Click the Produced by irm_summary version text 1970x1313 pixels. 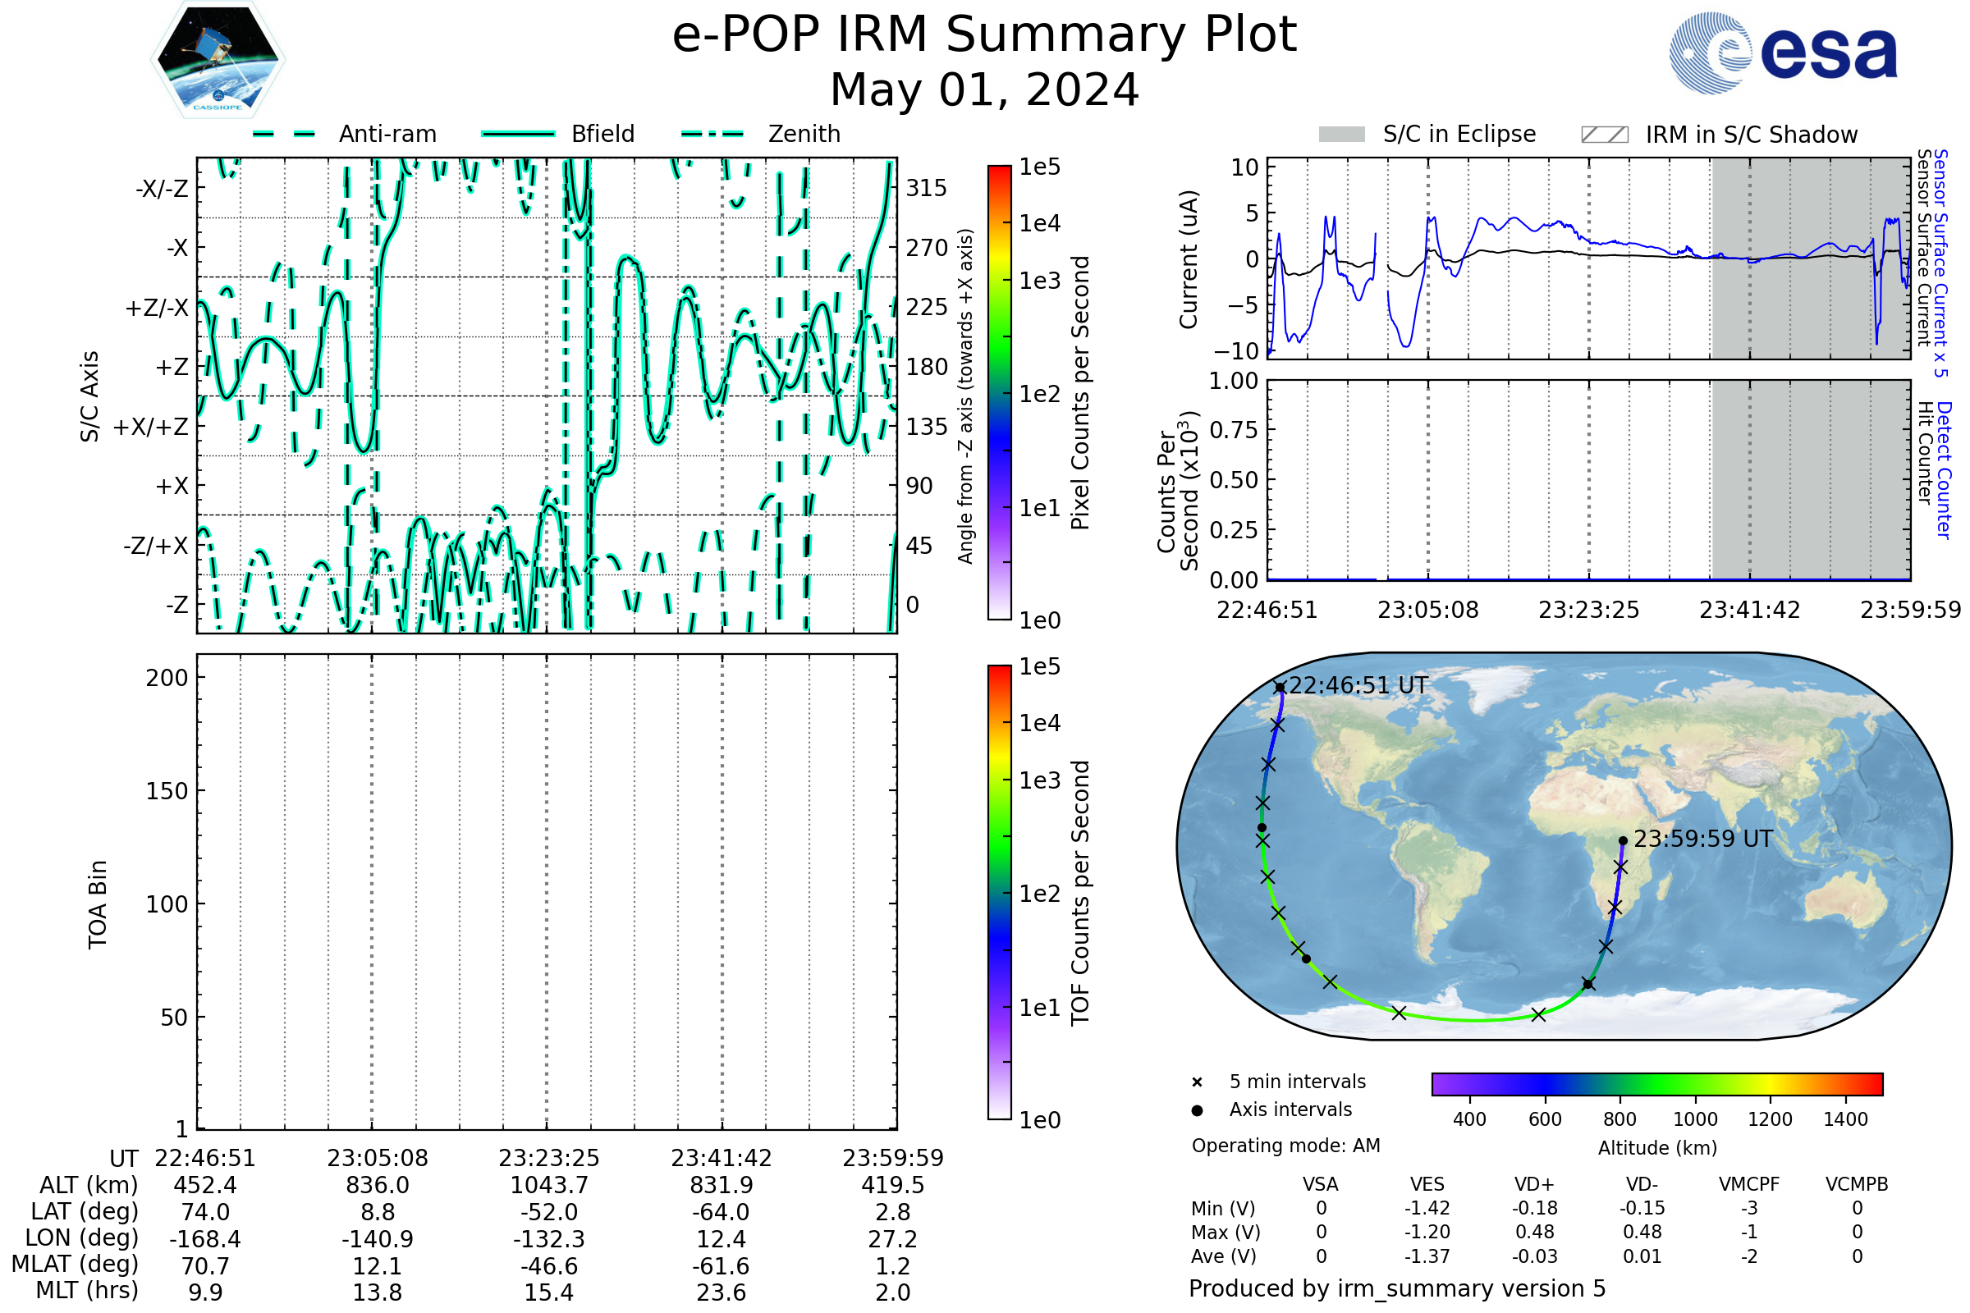tap(1396, 1288)
